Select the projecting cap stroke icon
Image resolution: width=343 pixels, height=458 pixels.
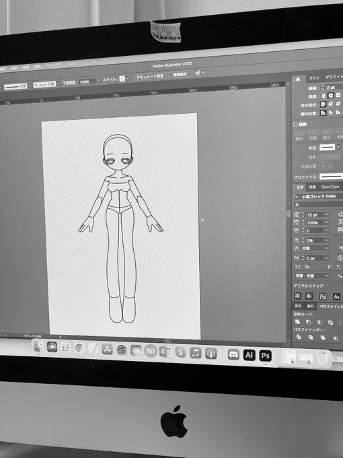[x=338, y=95]
